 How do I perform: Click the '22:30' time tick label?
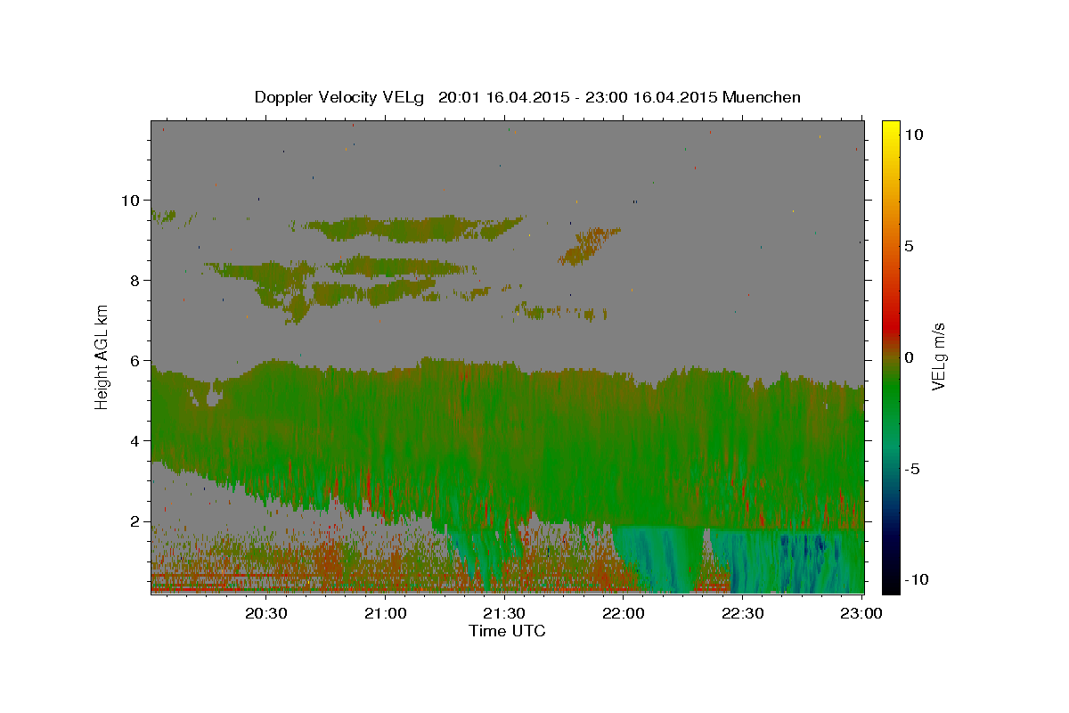point(743,613)
